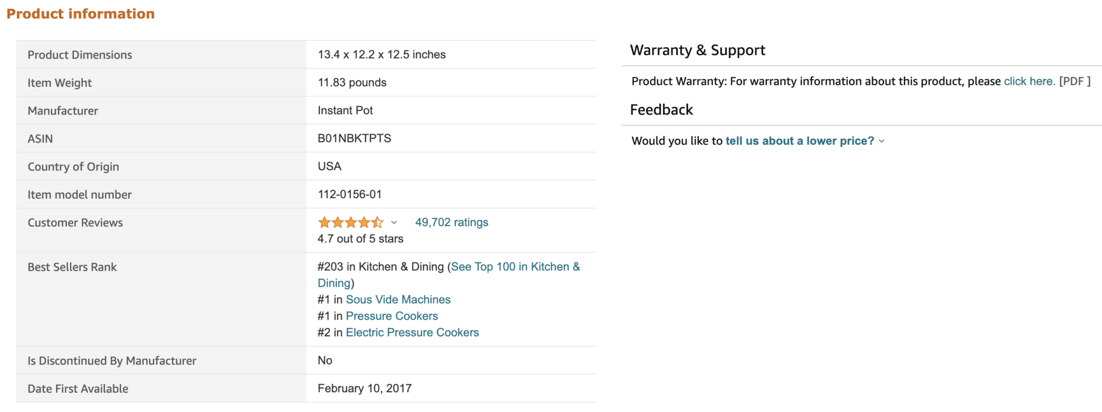Click the Date First Available value
The height and width of the screenshot is (412, 1102).
(364, 388)
